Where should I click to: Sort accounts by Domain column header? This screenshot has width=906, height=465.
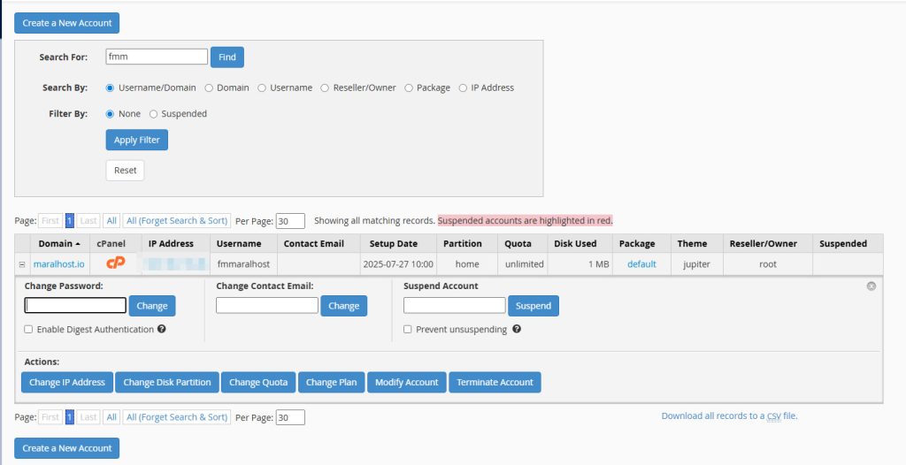click(x=58, y=244)
